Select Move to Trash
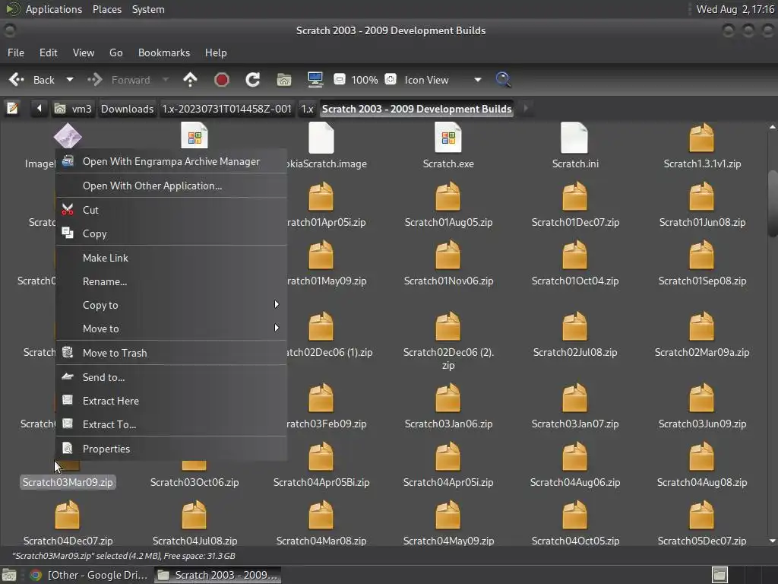 click(171, 353)
